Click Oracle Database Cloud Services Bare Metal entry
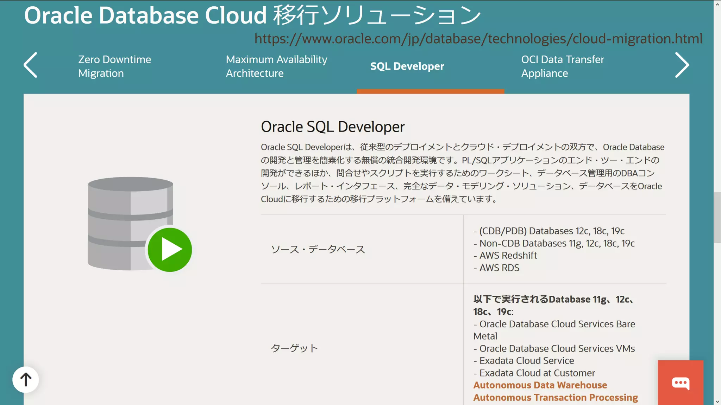Screen dimensions: 721x405 click(554, 330)
